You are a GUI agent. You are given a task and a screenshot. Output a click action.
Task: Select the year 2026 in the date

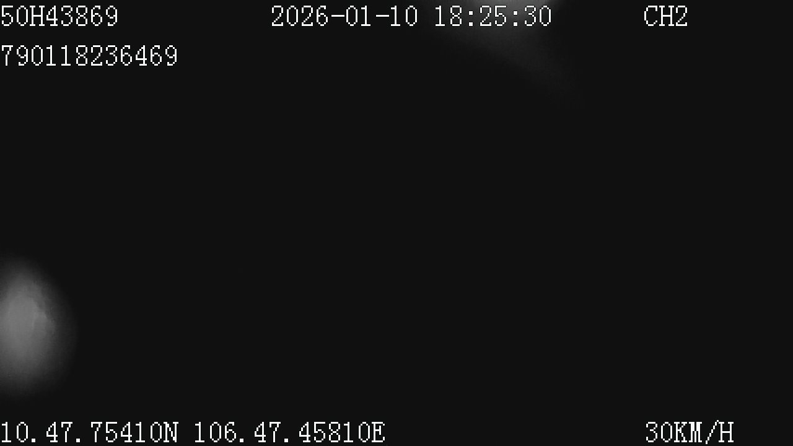(x=300, y=16)
